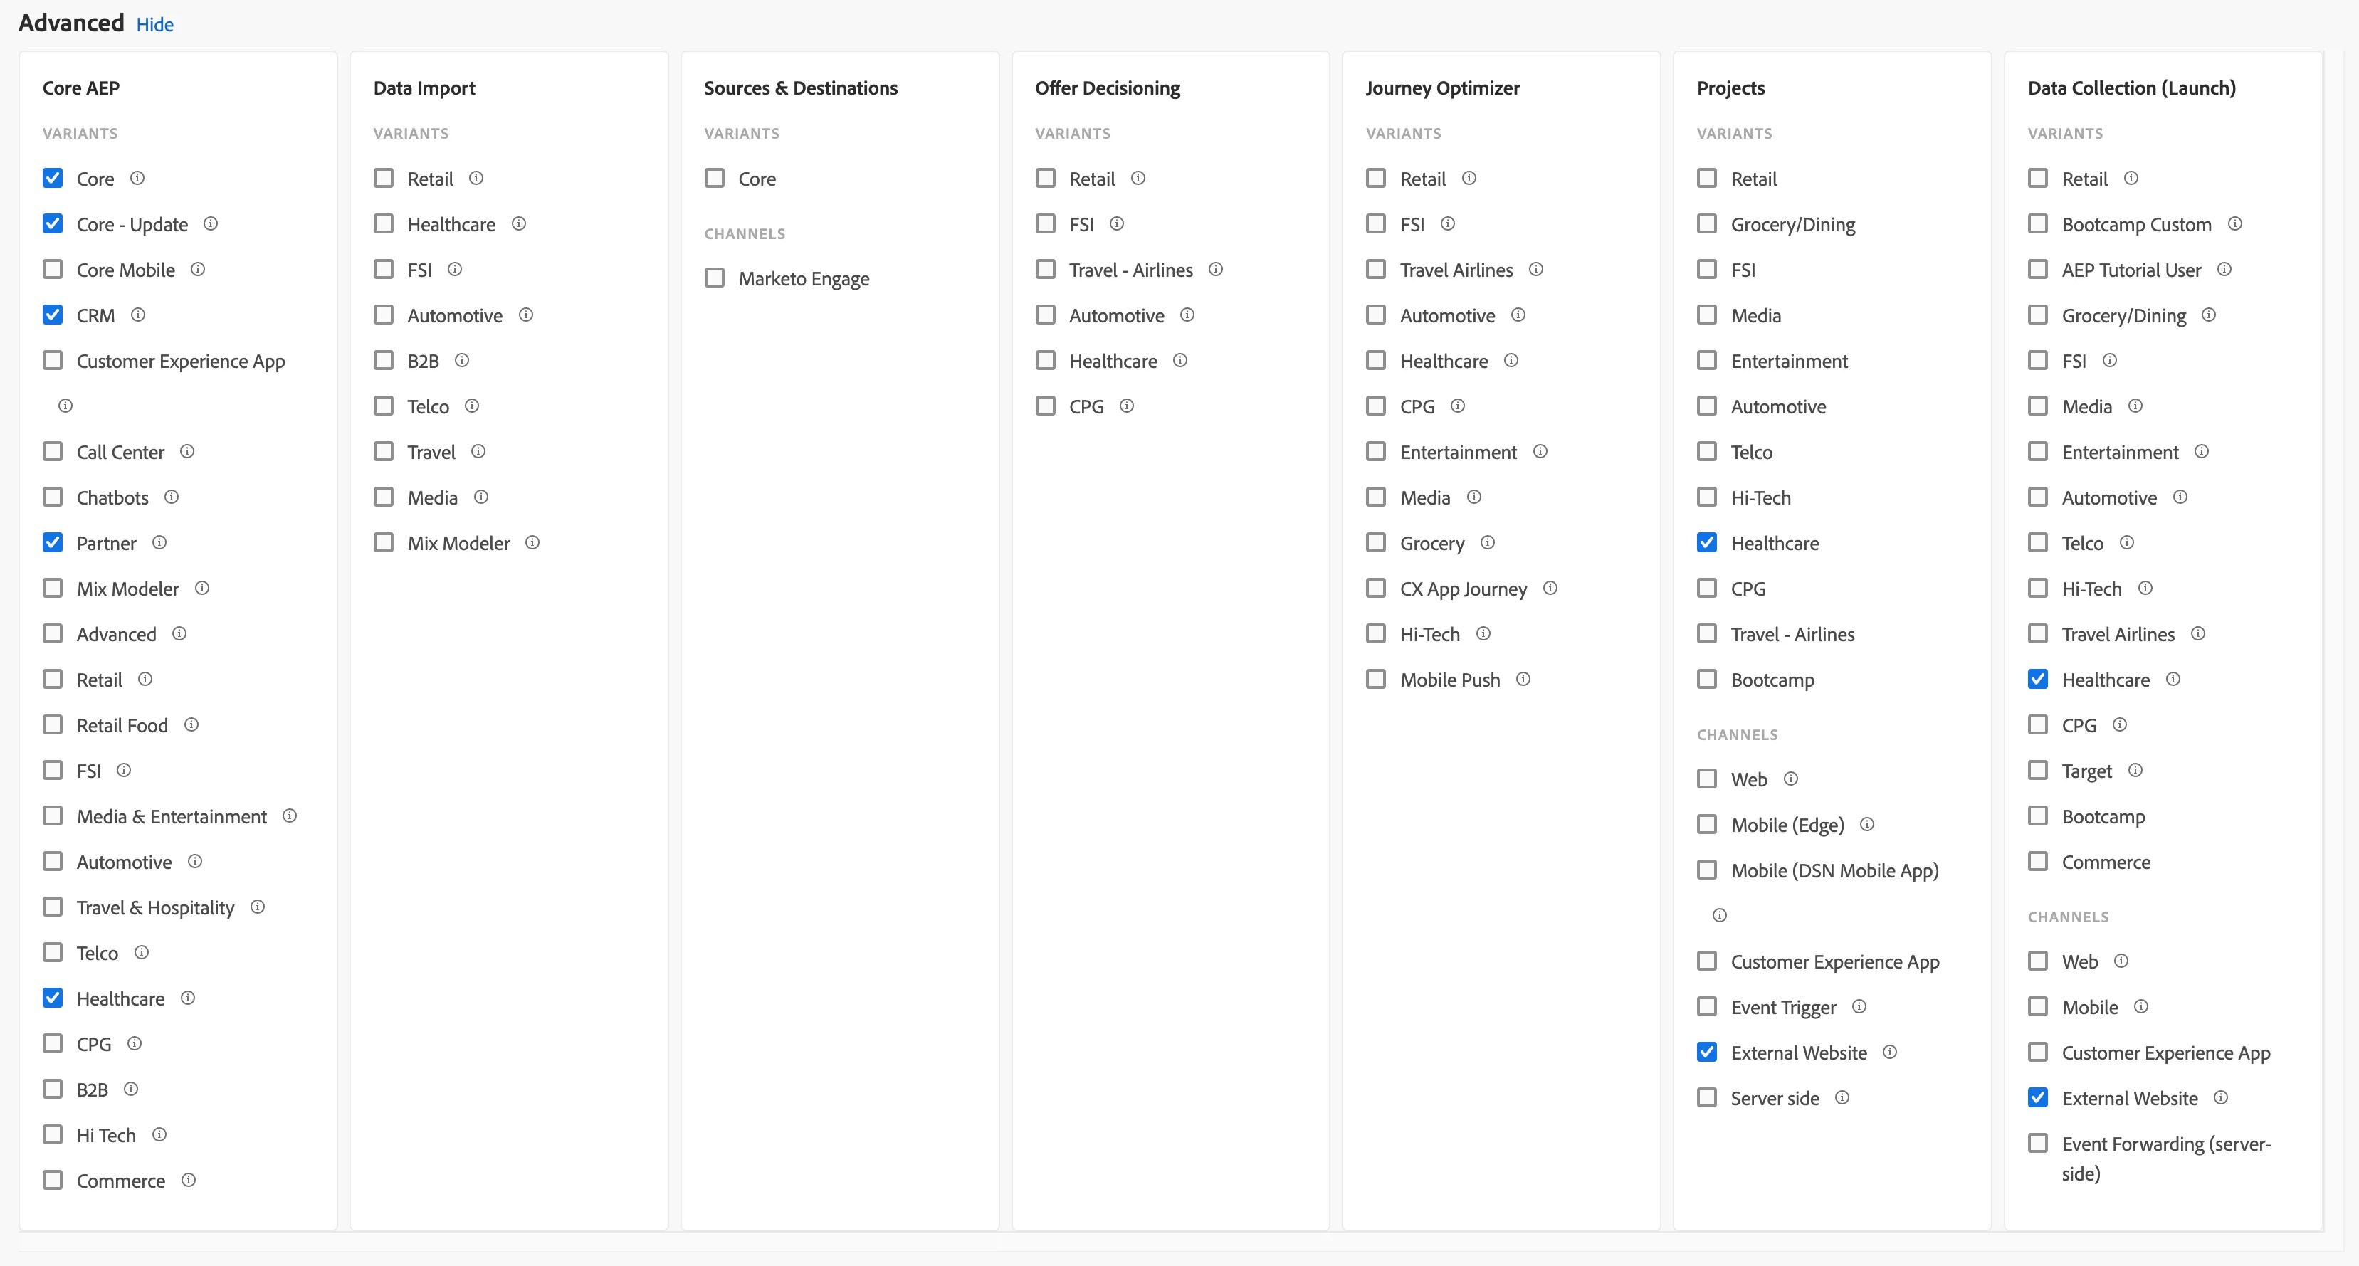Click info icon beside Core Mobile
This screenshot has height=1266, width=2359.
pyautogui.click(x=198, y=269)
